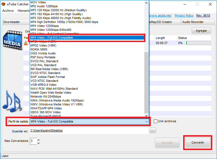The height and width of the screenshot is (159, 217).
Task: Click the 0% conversion progress bar
Action: pos(199,43)
